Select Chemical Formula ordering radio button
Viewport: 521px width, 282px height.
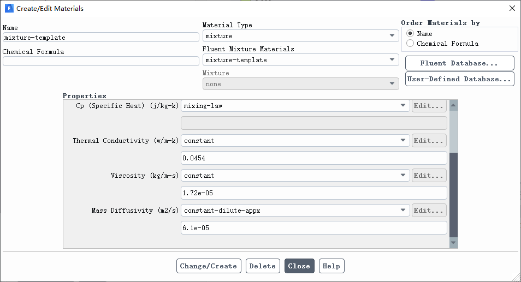coord(410,44)
